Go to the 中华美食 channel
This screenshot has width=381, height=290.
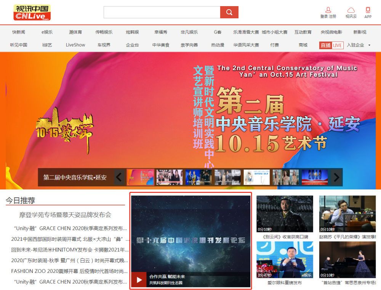(161, 45)
